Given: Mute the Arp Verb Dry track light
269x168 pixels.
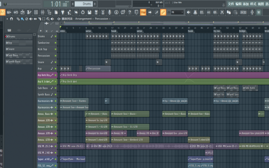Looking at the screenshot, I should [x=55, y=75].
